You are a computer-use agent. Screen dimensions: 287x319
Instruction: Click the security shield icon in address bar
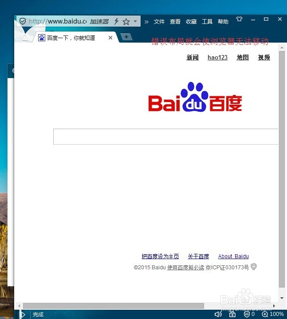[22, 21]
